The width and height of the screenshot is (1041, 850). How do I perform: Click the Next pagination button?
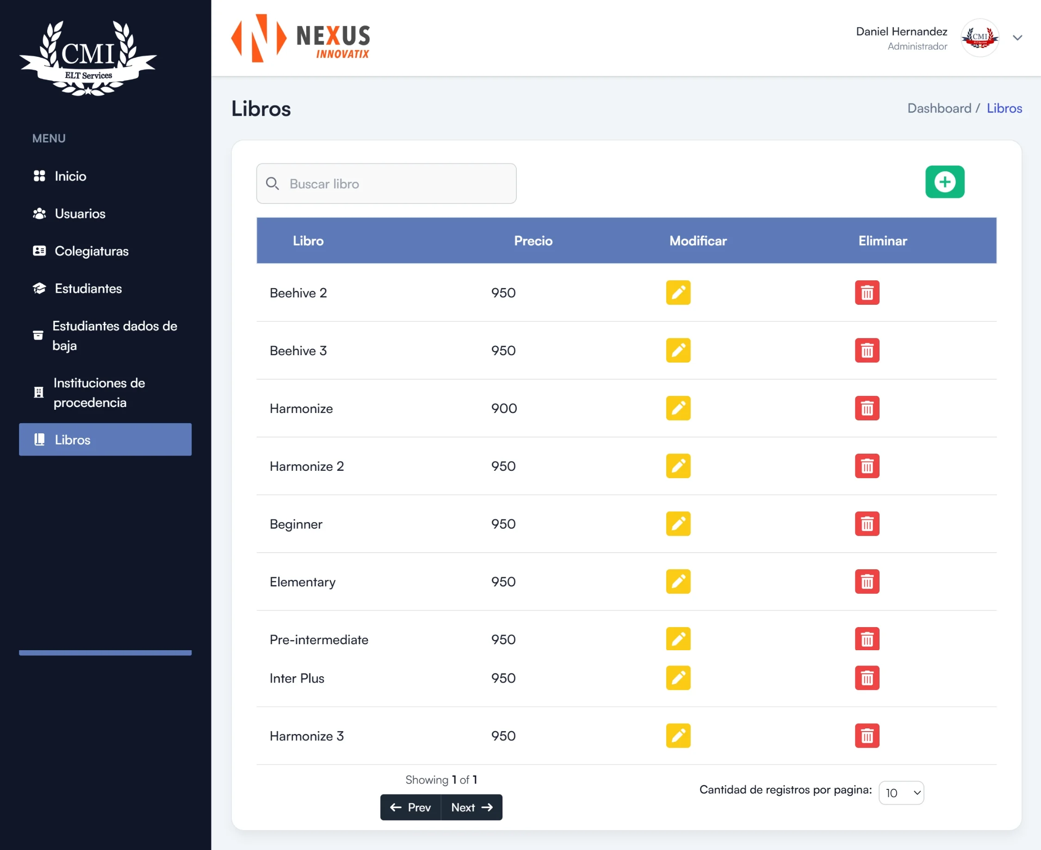pos(471,807)
